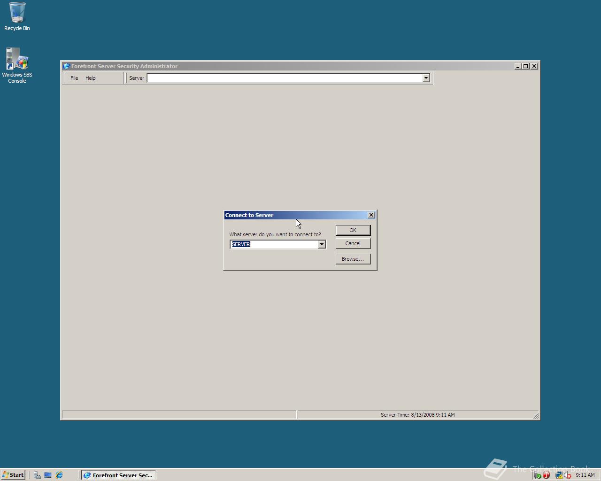601x481 pixels.
Task: Click the Show Desktop Quick Launch icon
Action: [48, 475]
